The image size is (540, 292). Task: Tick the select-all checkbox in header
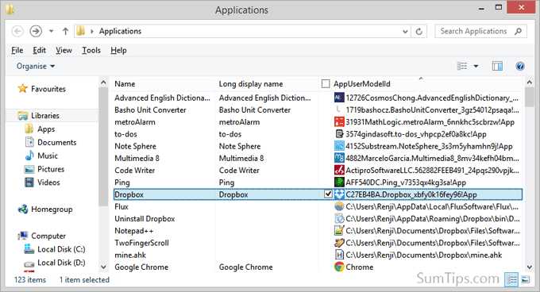(x=326, y=83)
